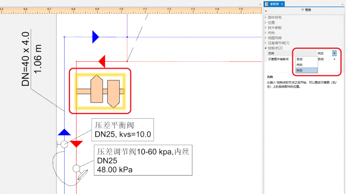The height and width of the screenshot is (194, 346).
Task: Choose 向左 in the direction dropdown list
Action: 299,70
